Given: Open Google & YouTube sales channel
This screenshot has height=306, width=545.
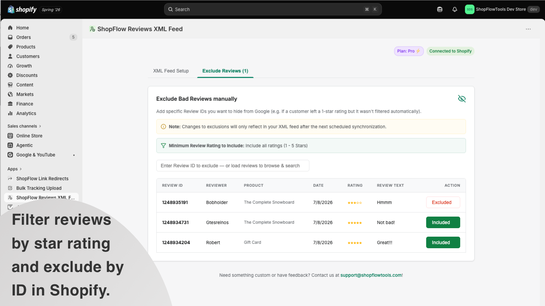Looking at the screenshot, I should (x=36, y=155).
